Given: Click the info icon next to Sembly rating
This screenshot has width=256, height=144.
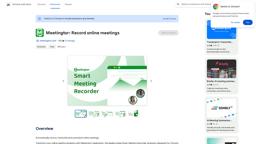Looking at the screenshot, I should pyautogui.click(x=217, y=124).
